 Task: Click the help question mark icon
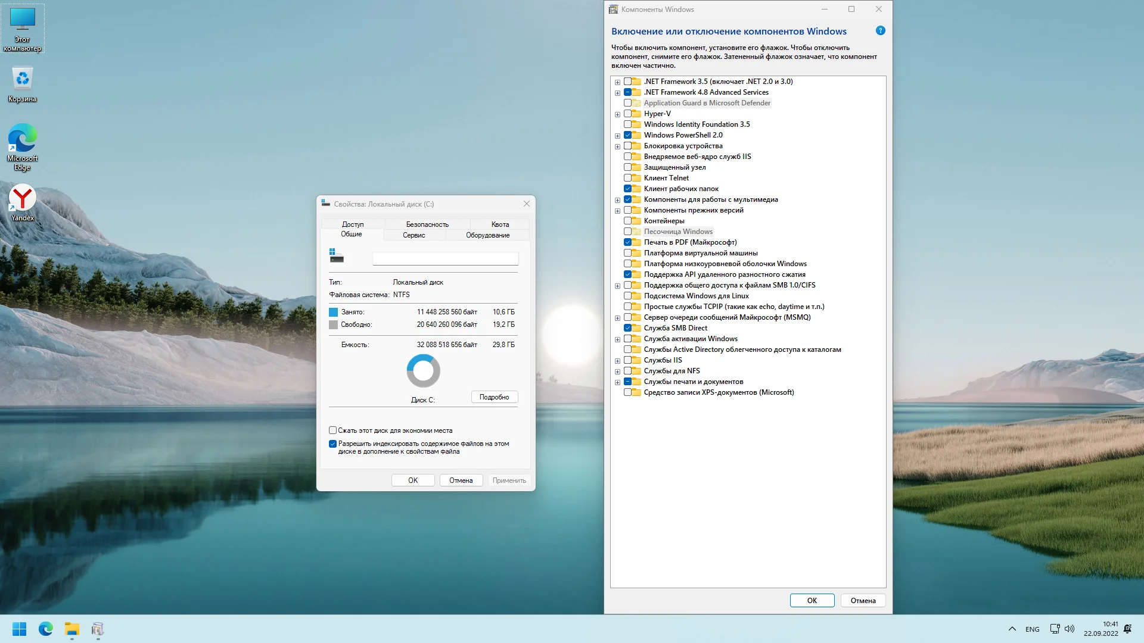pyautogui.click(x=880, y=31)
